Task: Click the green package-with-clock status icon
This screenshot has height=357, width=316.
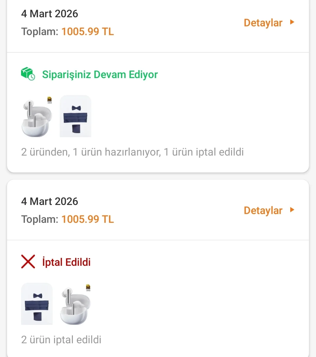Action: click(x=28, y=74)
